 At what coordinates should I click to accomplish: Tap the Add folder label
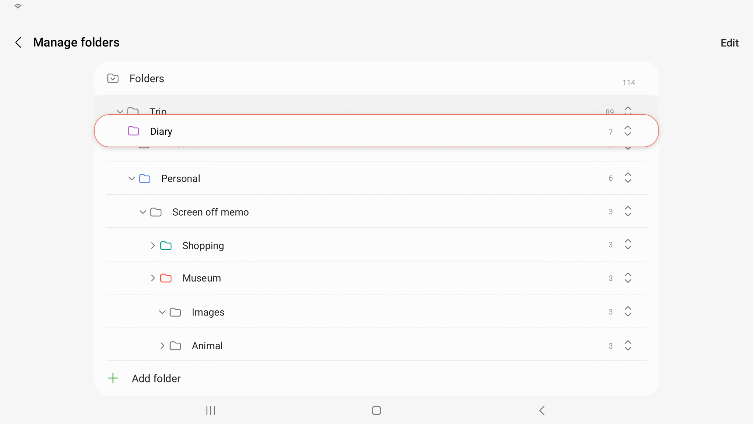[x=156, y=378]
